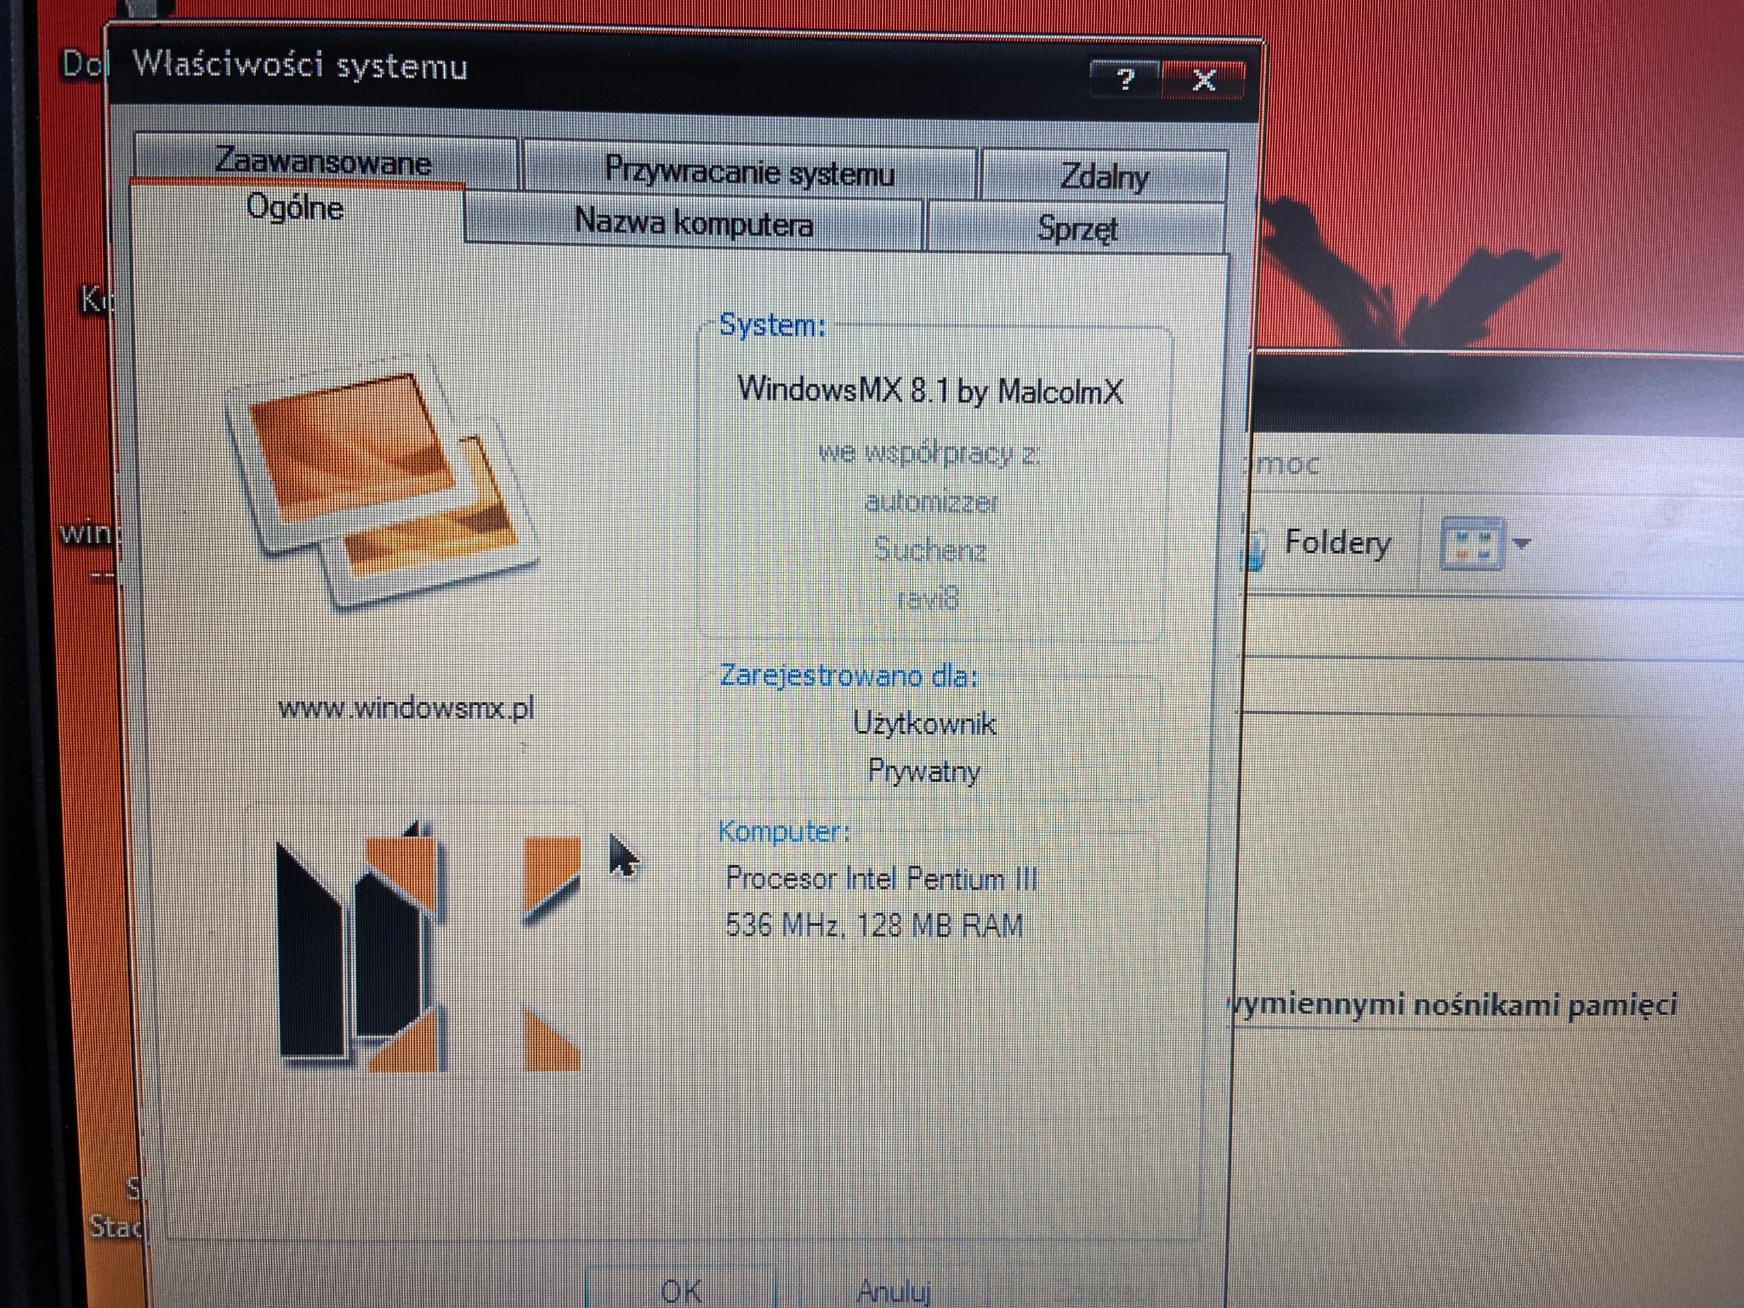
Task: Switch to the Sprzęt tab
Action: pos(1077,229)
